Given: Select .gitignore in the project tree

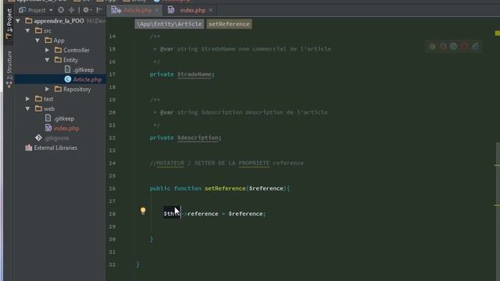Looking at the screenshot, I should 56,138.
